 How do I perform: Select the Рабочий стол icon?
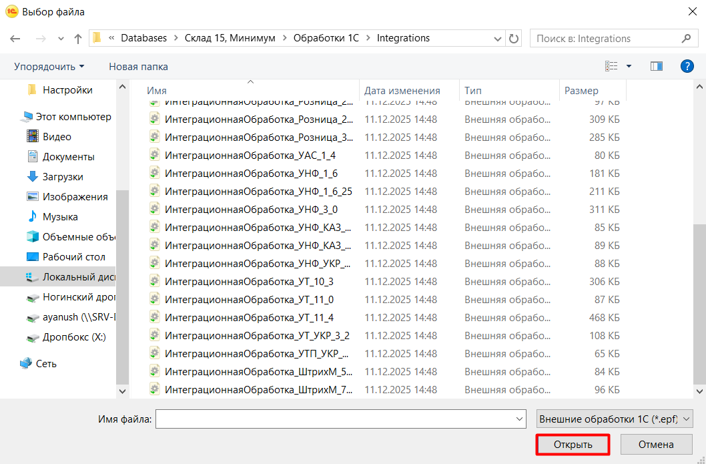(x=33, y=257)
